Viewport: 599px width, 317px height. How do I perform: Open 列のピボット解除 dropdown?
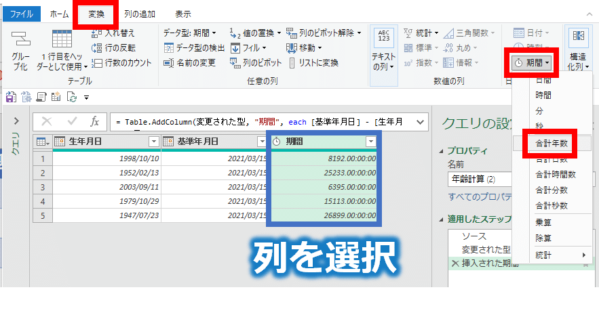click(324, 33)
